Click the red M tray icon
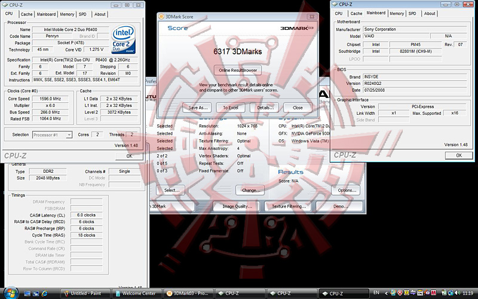This screenshot has width=478, height=299. click(433, 292)
